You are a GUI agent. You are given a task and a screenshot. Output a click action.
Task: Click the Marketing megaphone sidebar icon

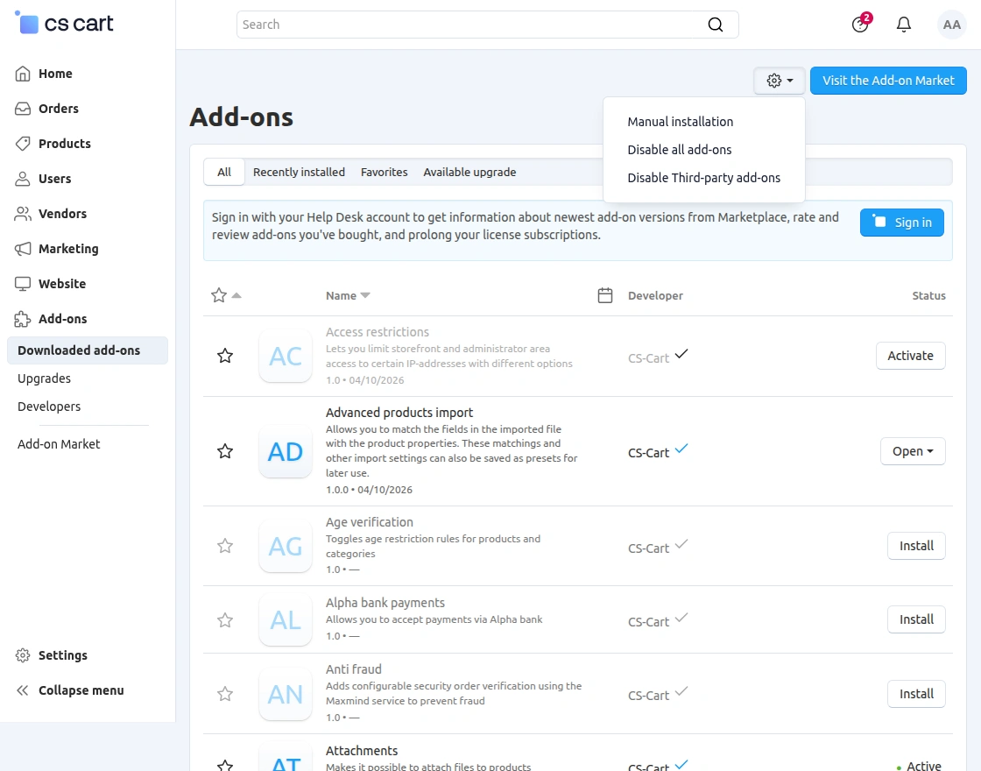coord(24,249)
